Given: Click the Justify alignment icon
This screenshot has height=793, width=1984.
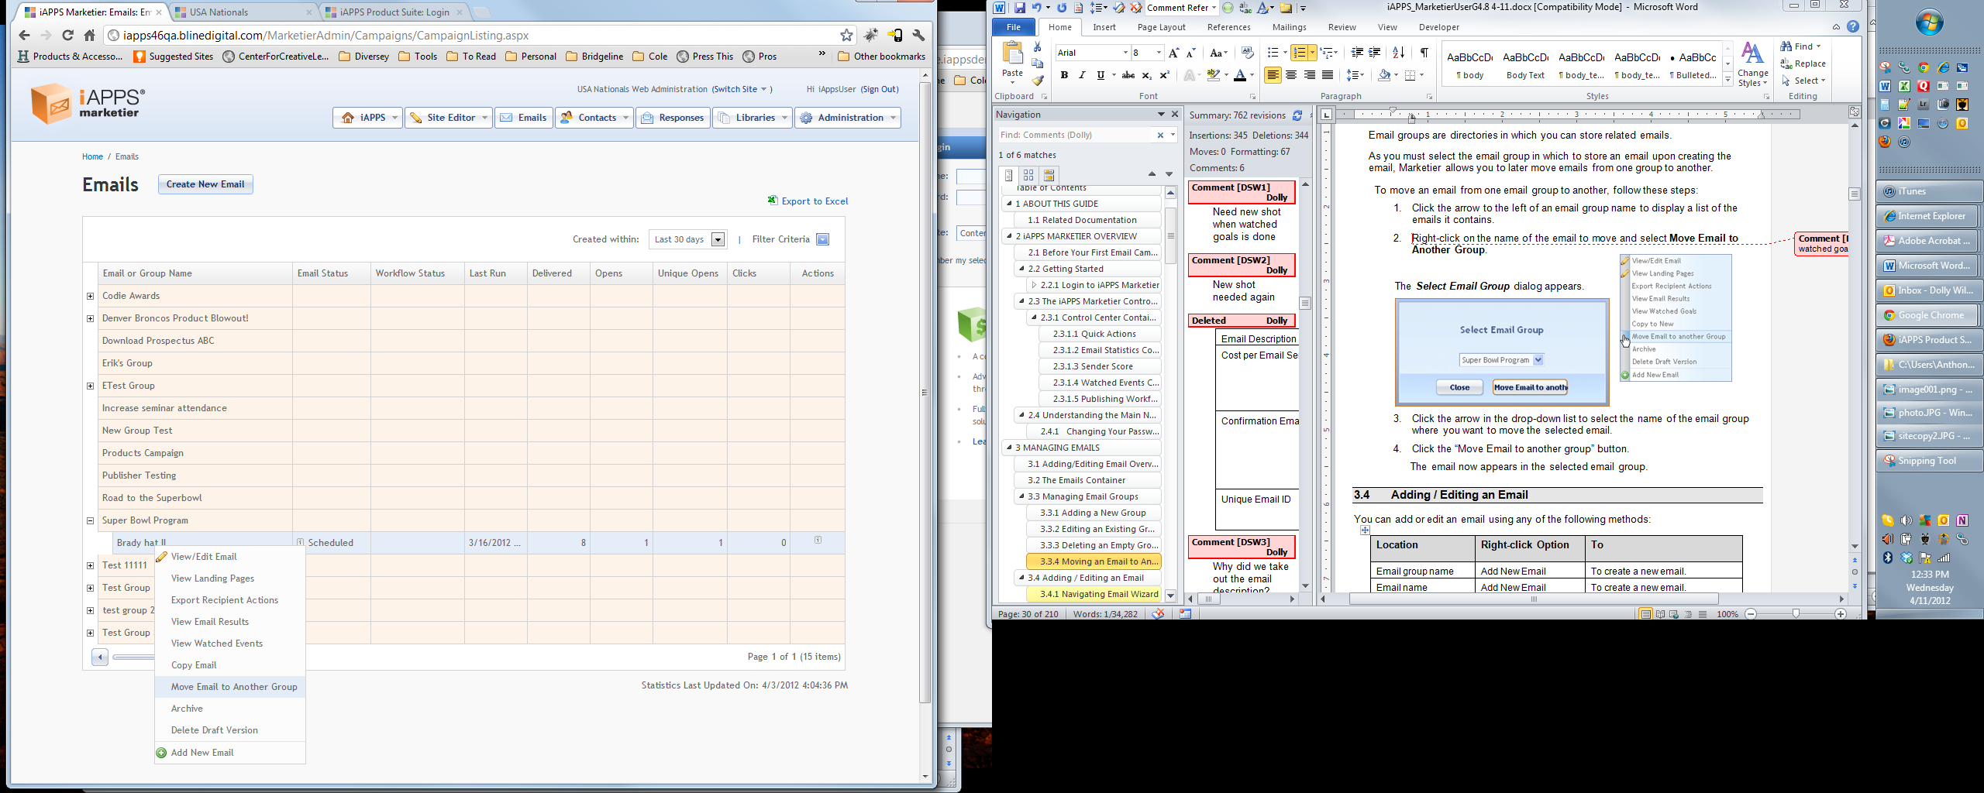Looking at the screenshot, I should point(1328,75).
